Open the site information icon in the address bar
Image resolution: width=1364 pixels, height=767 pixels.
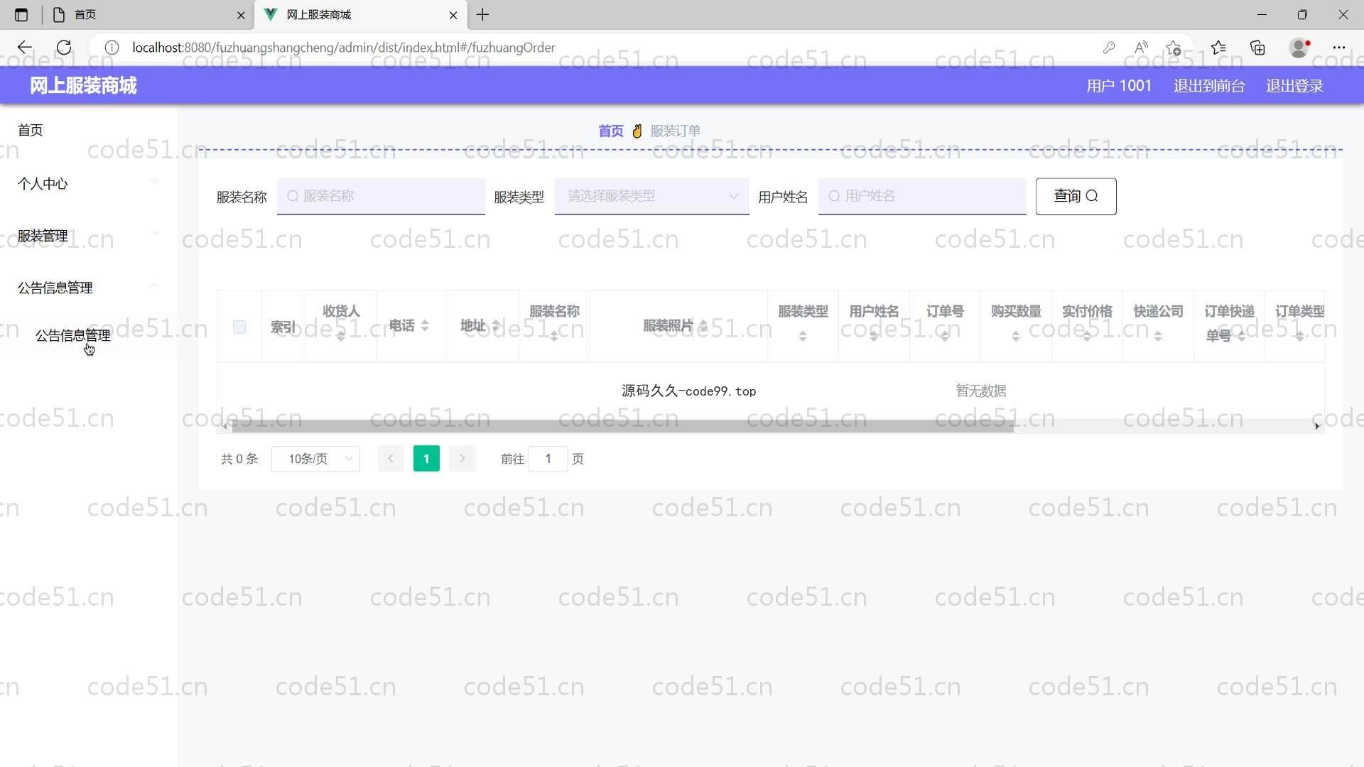pyautogui.click(x=112, y=48)
